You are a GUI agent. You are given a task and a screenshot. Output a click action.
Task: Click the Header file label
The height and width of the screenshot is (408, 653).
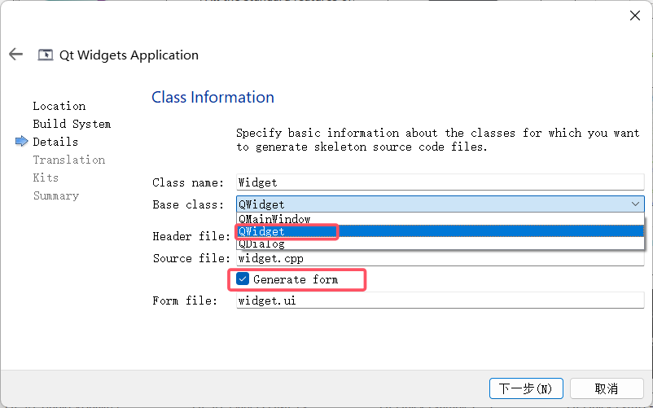(x=191, y=236)
